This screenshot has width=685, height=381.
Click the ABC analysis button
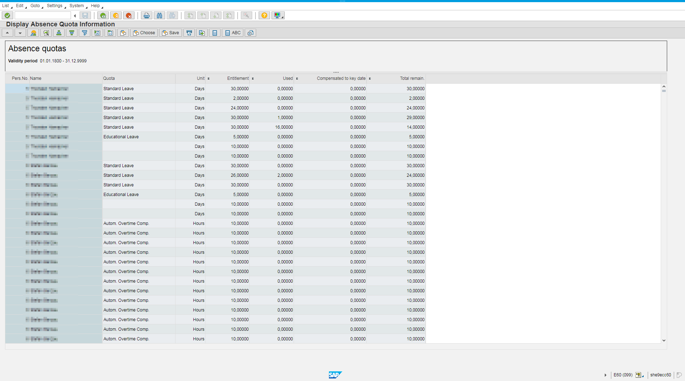click(233, 33)
